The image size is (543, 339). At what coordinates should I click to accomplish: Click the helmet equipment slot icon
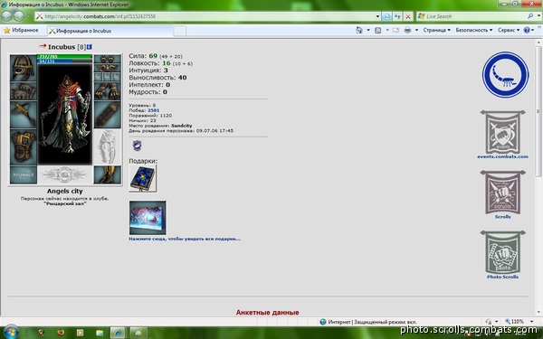24,68
